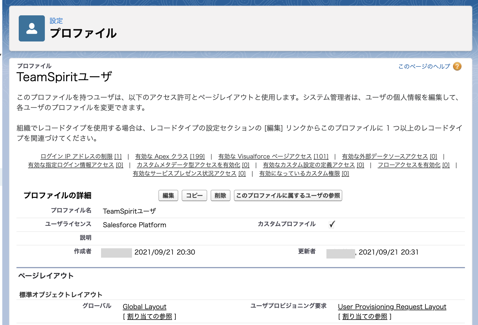This screenshot has height=325, width=478.
Task: Click the 編集 button
Action: (168, 195)
